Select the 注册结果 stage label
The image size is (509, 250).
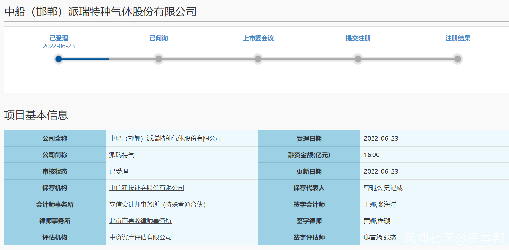458,38
